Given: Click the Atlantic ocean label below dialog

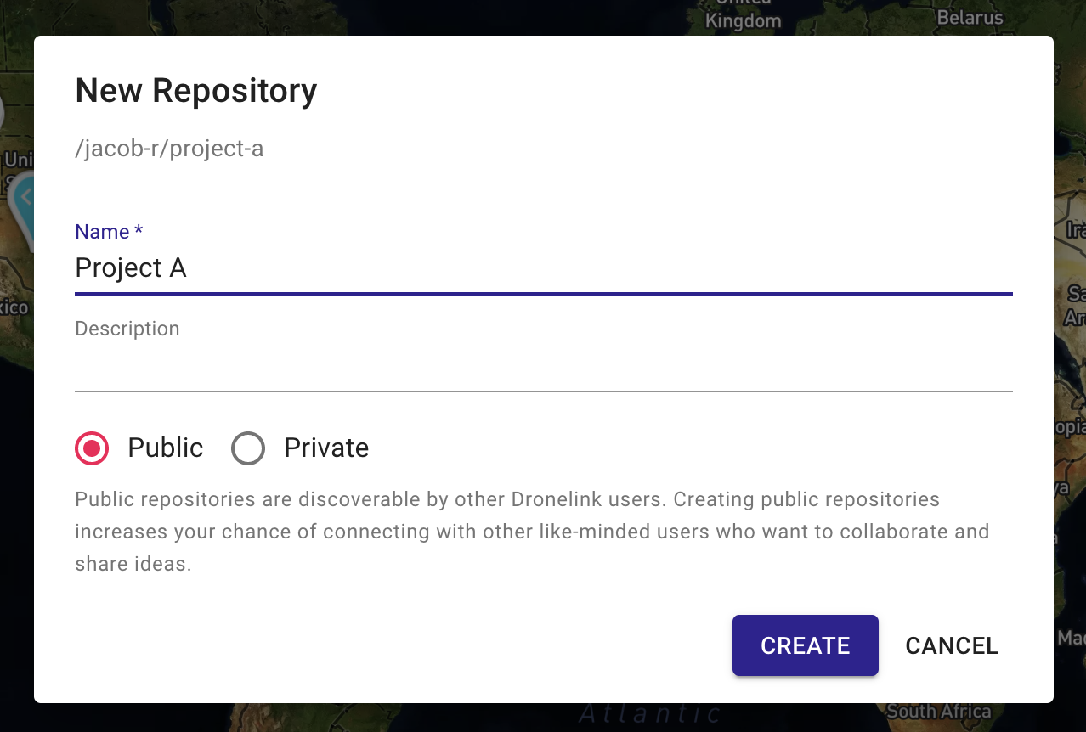Looking at the screenshot, I should (x=649, y=713).
